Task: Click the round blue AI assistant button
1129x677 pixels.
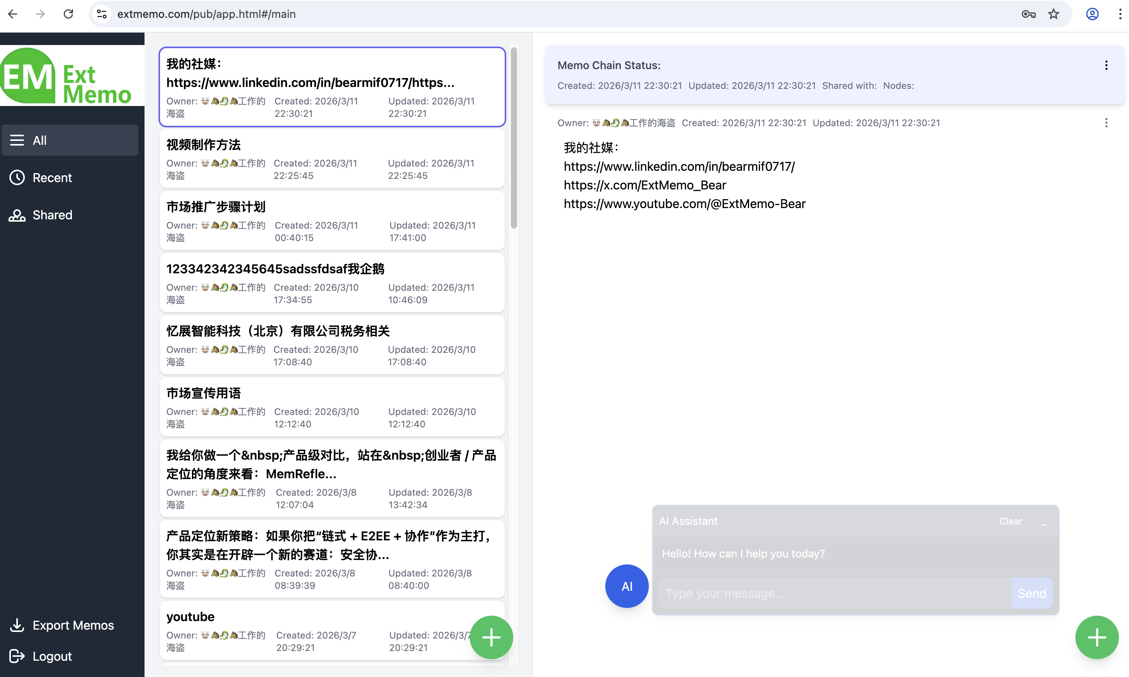Action: point(626,586)
